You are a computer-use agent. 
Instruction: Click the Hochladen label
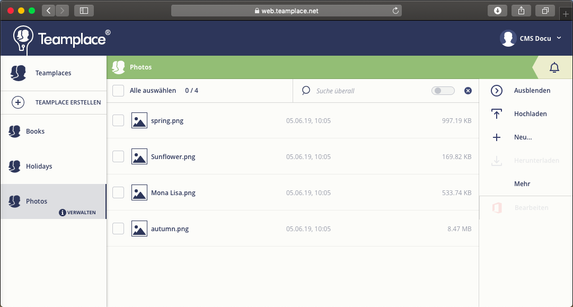coord(530,114)
